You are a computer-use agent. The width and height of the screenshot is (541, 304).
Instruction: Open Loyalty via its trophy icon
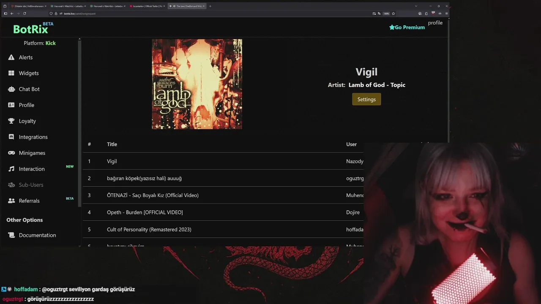(11, 121)
